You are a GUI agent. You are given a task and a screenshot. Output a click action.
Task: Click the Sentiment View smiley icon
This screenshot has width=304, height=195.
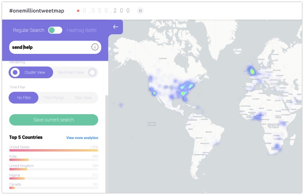(92, 72)
